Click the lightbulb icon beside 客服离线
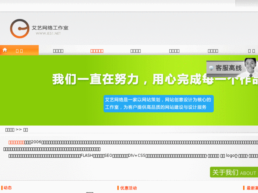 point(211,68)
